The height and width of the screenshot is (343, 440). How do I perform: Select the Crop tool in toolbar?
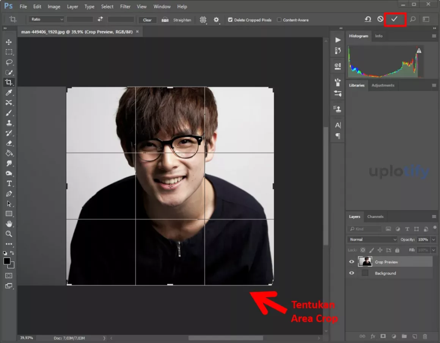click(x=9, y=82)
